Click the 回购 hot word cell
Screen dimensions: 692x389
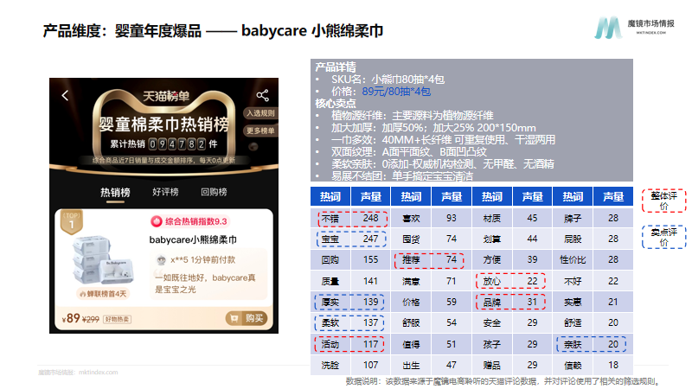pyautogui.click(x=330, y=260)
